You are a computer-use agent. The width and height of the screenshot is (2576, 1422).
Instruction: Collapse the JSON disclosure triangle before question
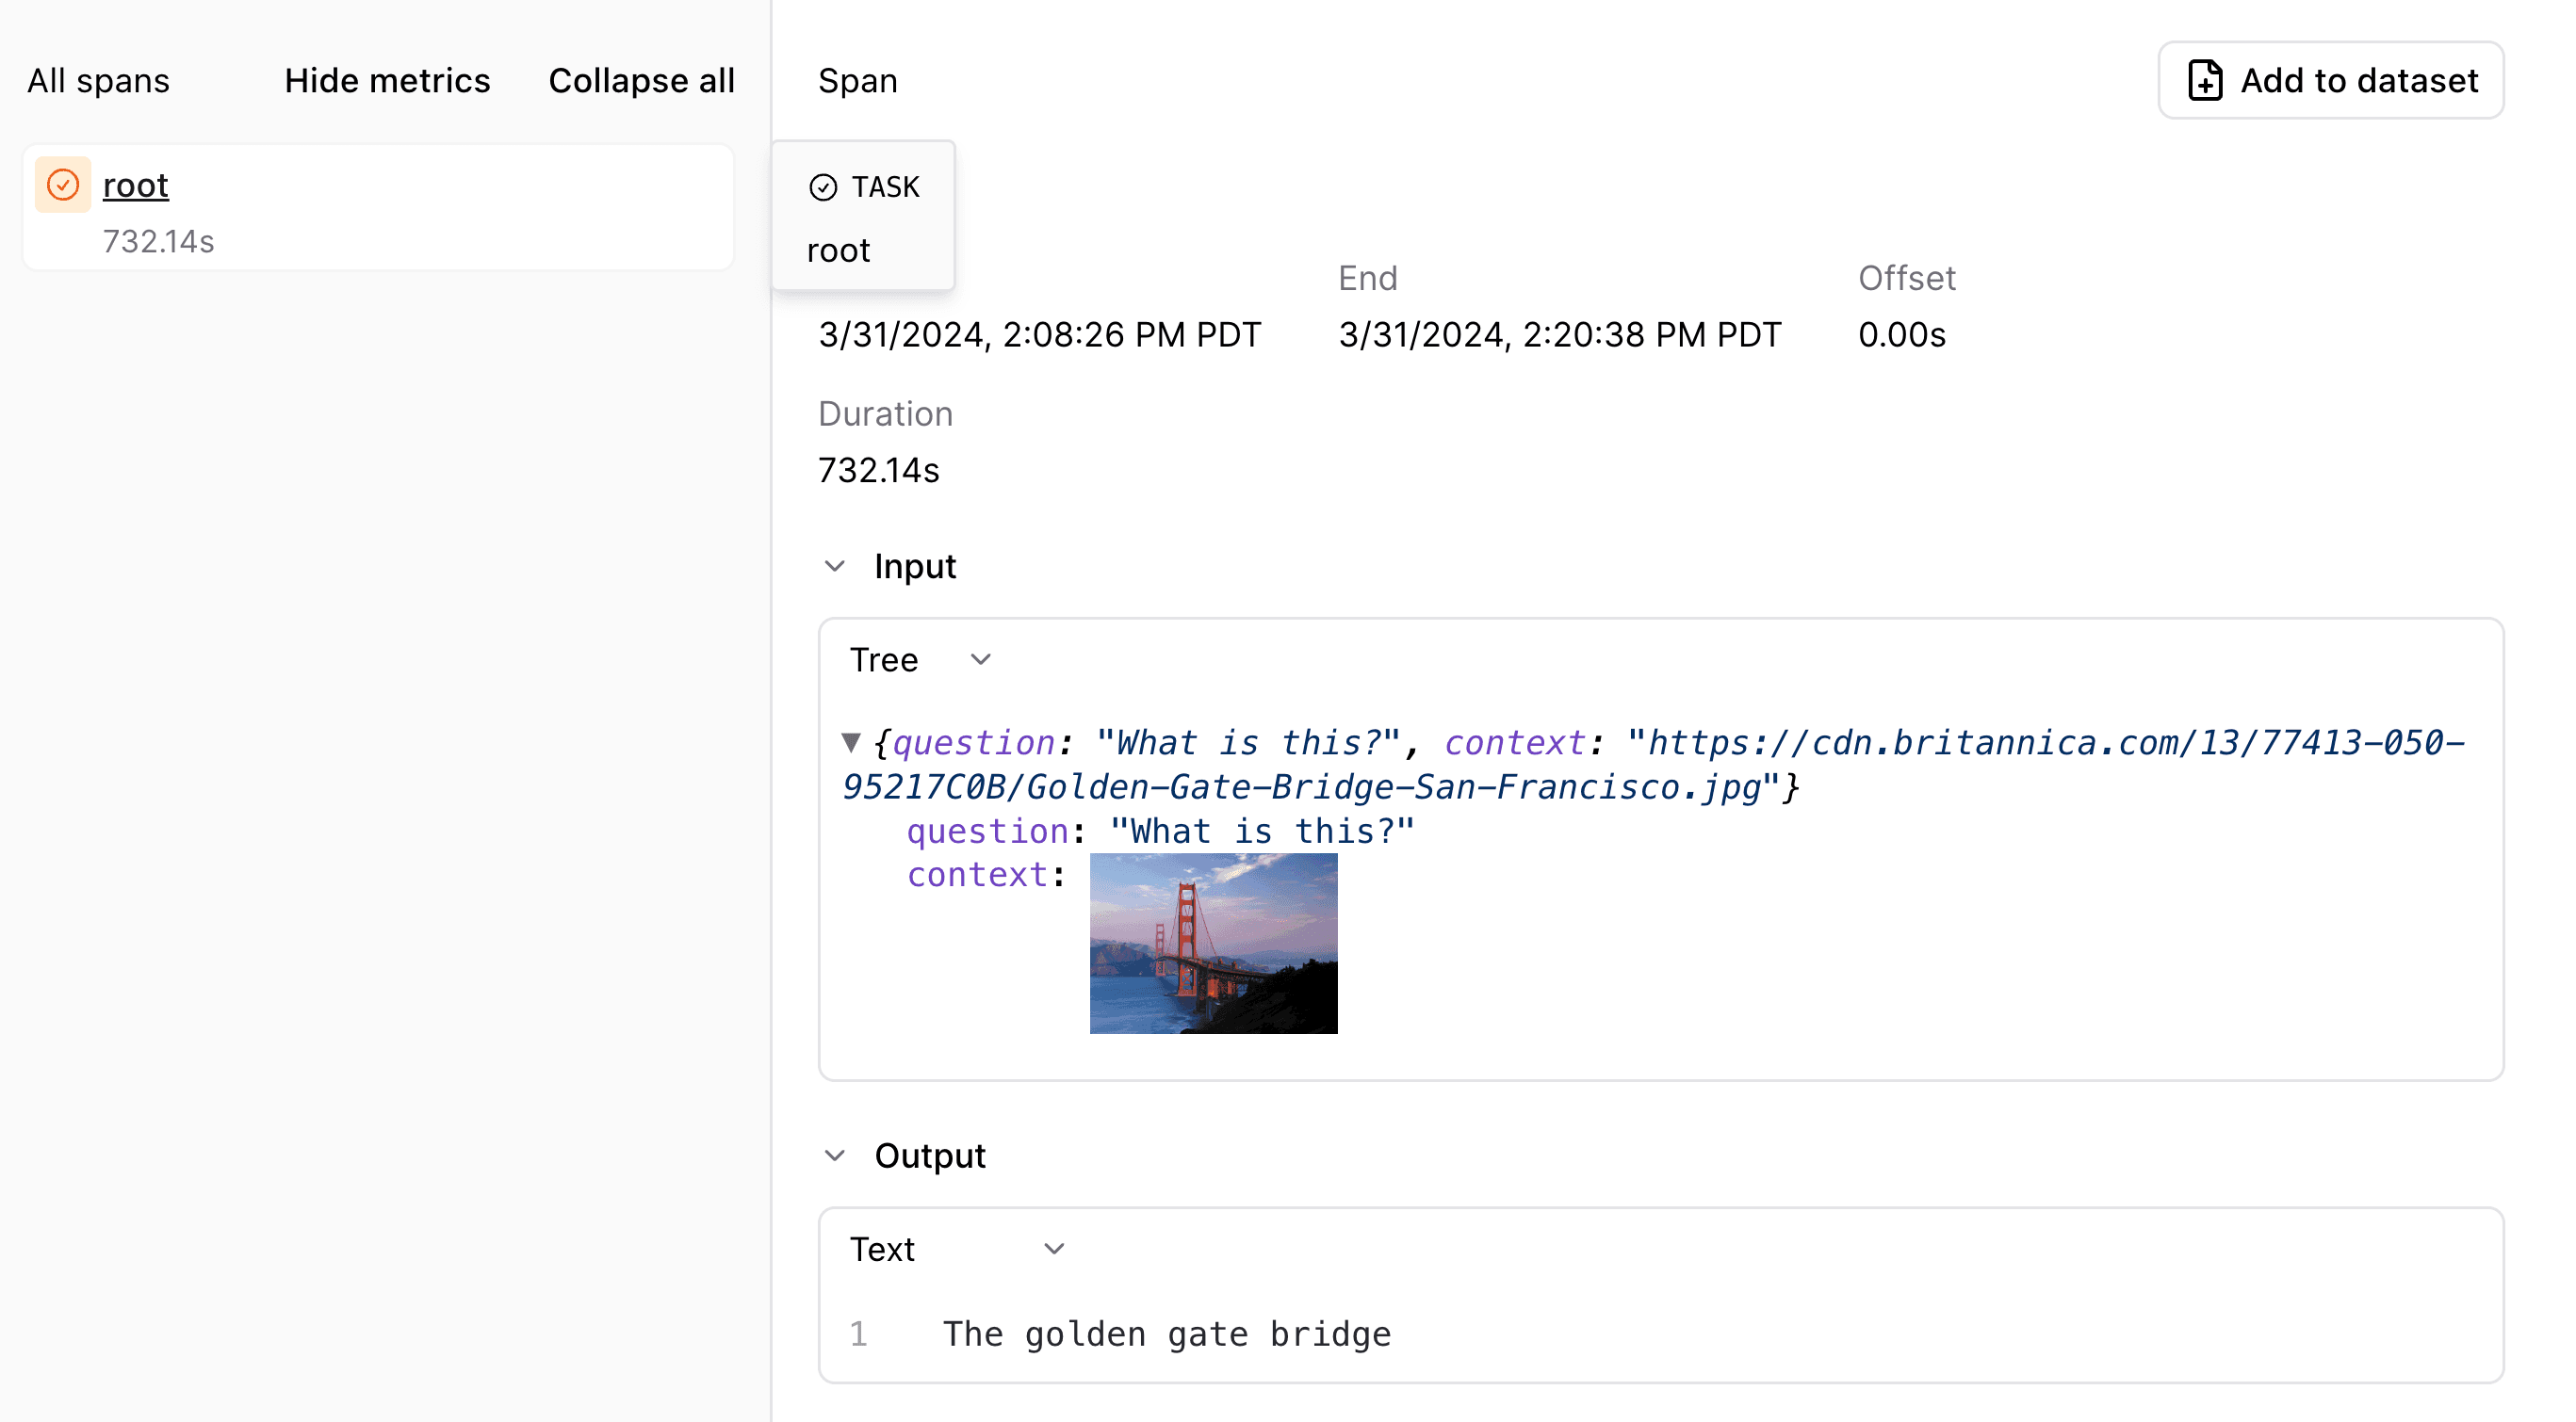(x=853, y=742)
